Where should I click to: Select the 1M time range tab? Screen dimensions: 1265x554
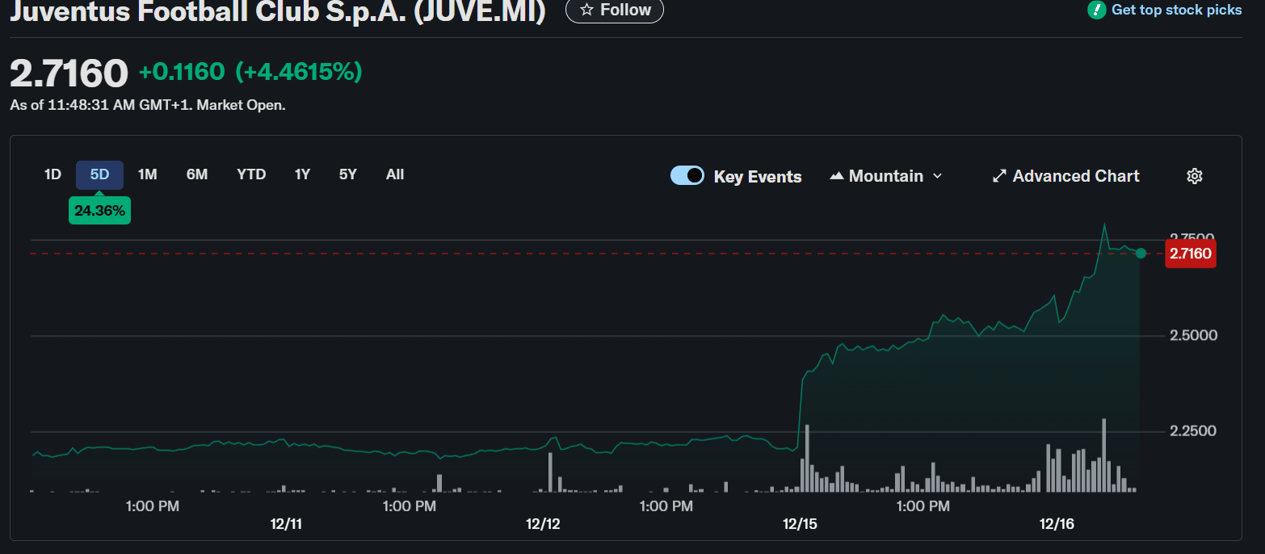coord(148,174)
